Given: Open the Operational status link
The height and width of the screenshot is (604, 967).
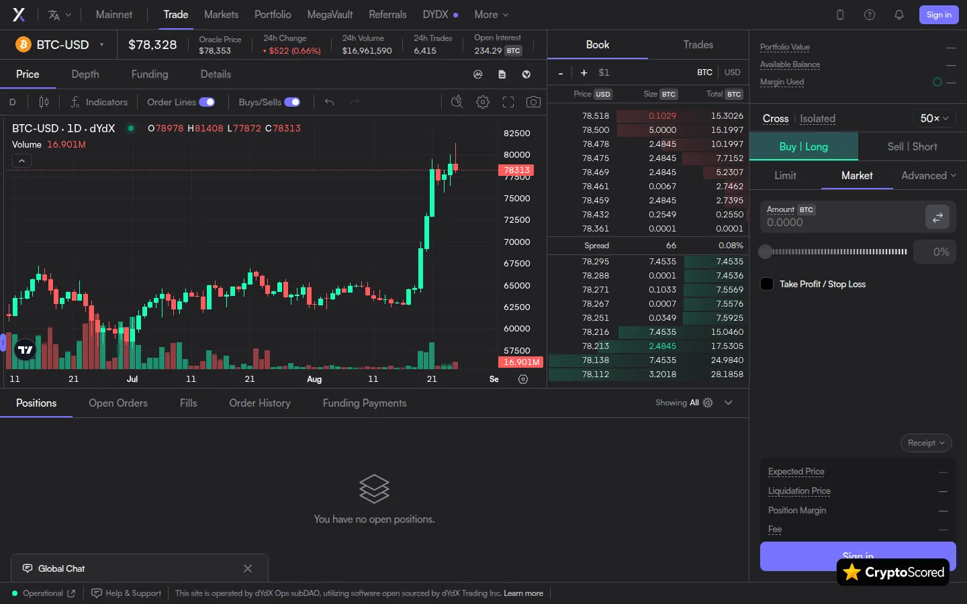Looking at the screenshot, I should [x=44, y=593].
